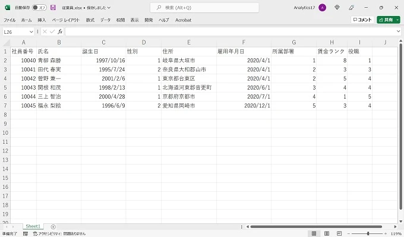Viewport: 404px width, 237px height.
Task: Click the Save disk icon
Action: point(53,8)
